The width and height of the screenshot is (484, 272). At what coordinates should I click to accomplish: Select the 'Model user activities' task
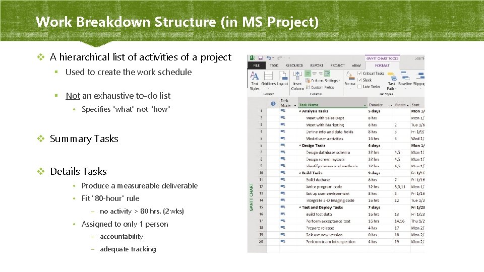pyautogui.click(x=324, y=139)
